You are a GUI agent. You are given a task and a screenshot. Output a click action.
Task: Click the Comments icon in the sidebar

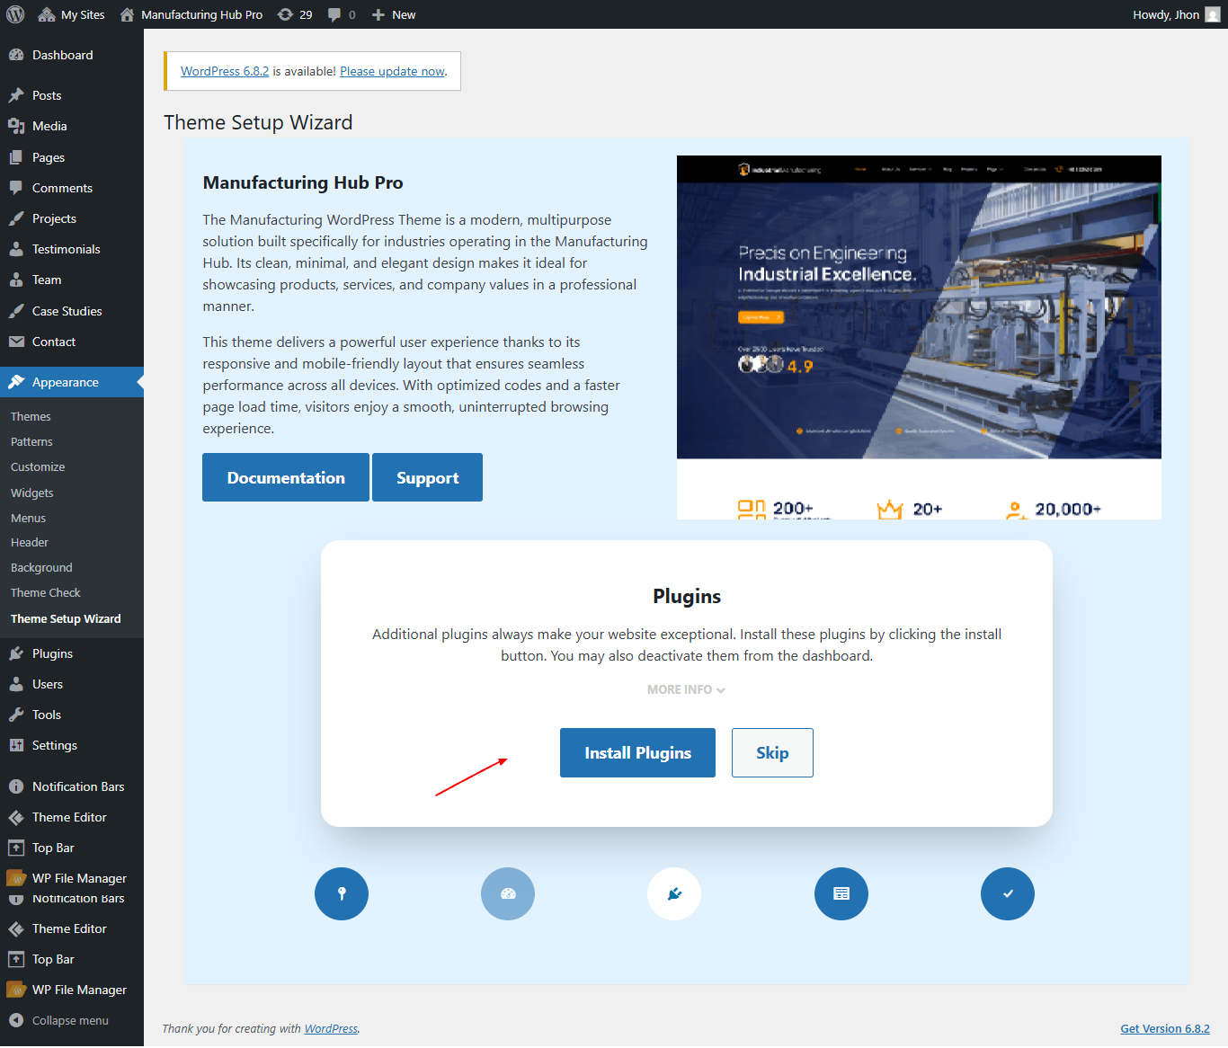click(x=16, y=188)
